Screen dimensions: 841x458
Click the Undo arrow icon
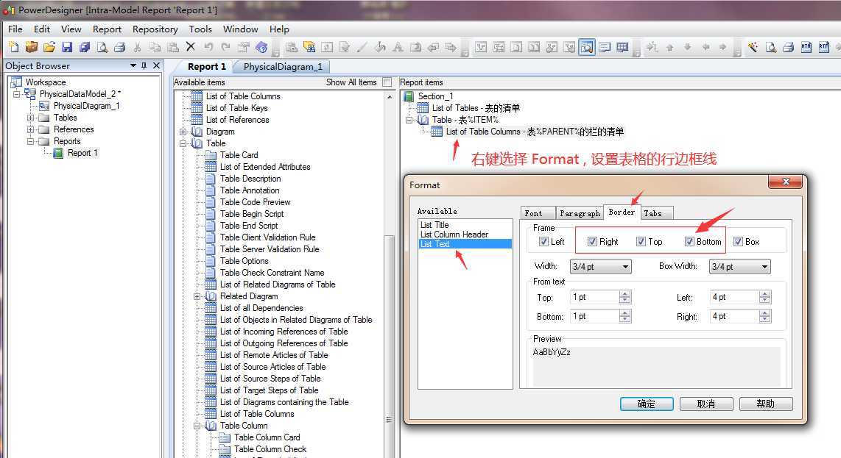[x=208, y=47]
